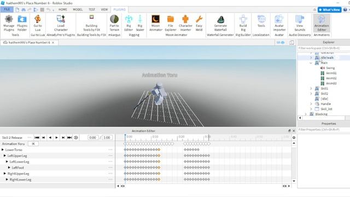Click the timeline at the 0:10 mark
The image size is (350, 197).
coord(151,137)
